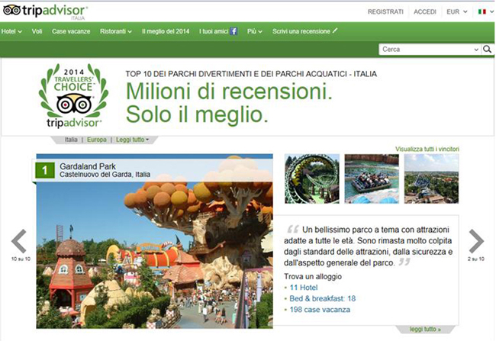
Task: Open Case vacanze in navigation bar
Action: click(71, 31)
